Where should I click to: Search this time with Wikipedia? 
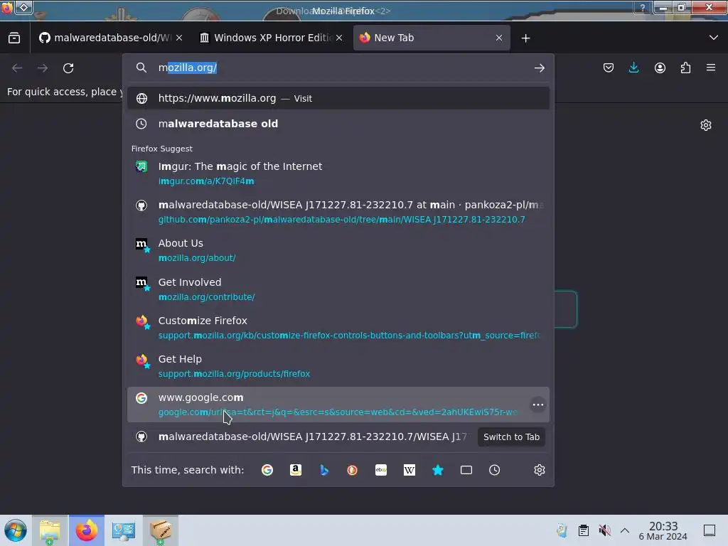click(x=409, y=470)
